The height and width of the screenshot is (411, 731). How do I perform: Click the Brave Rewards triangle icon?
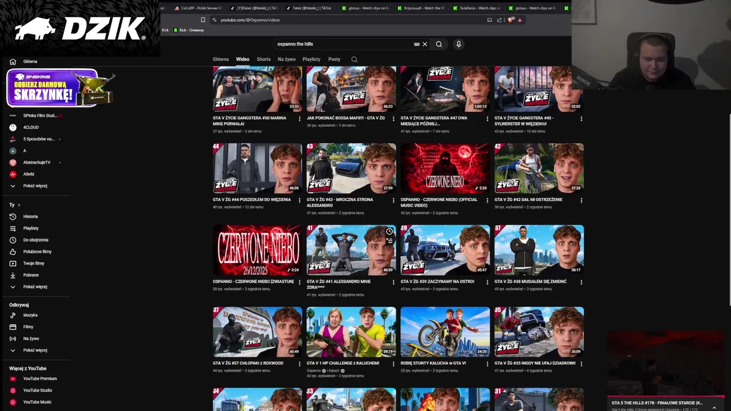520,20
